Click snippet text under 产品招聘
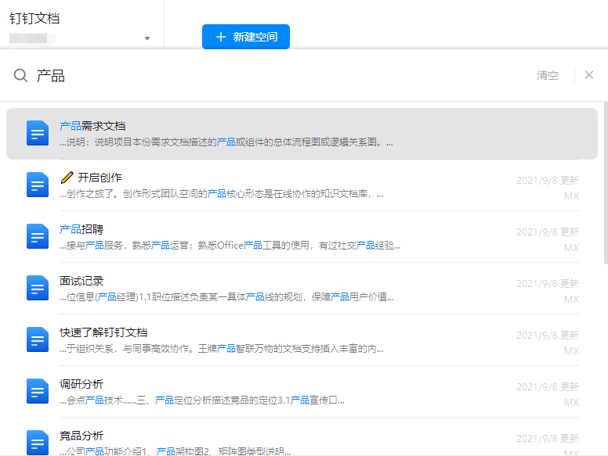The image size is (608, 456). click(230, 246)
